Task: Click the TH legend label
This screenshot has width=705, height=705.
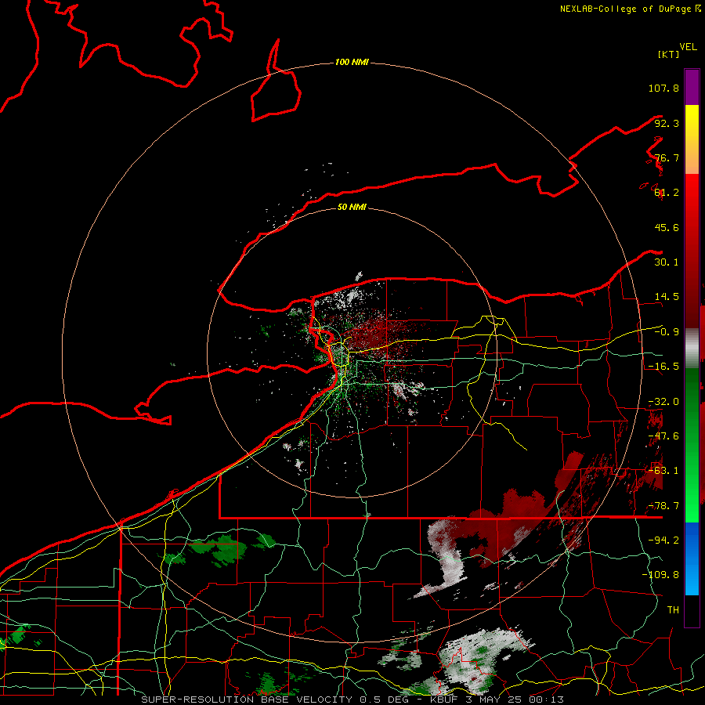Action: tap(673, 609)
